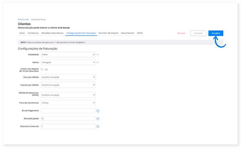
Task: Switch to Número de Cópias tab
Action: point(108,33)
